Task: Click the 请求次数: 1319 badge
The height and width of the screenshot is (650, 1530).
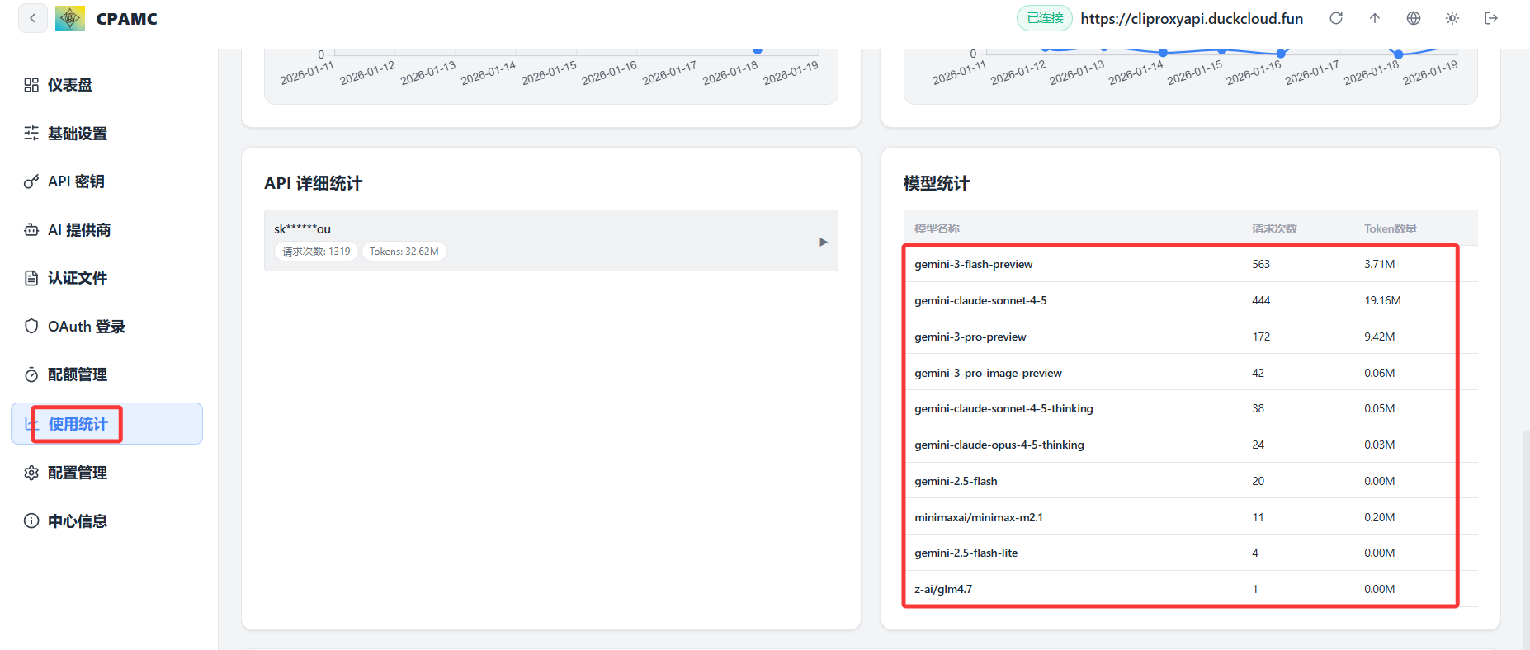Action: pos(316,252)
